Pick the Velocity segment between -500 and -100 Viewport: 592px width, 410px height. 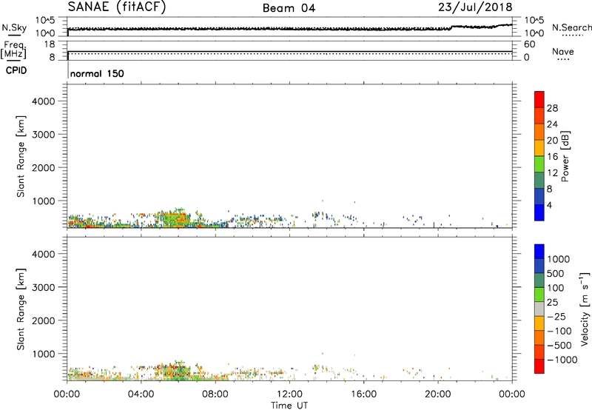[539, 337]
